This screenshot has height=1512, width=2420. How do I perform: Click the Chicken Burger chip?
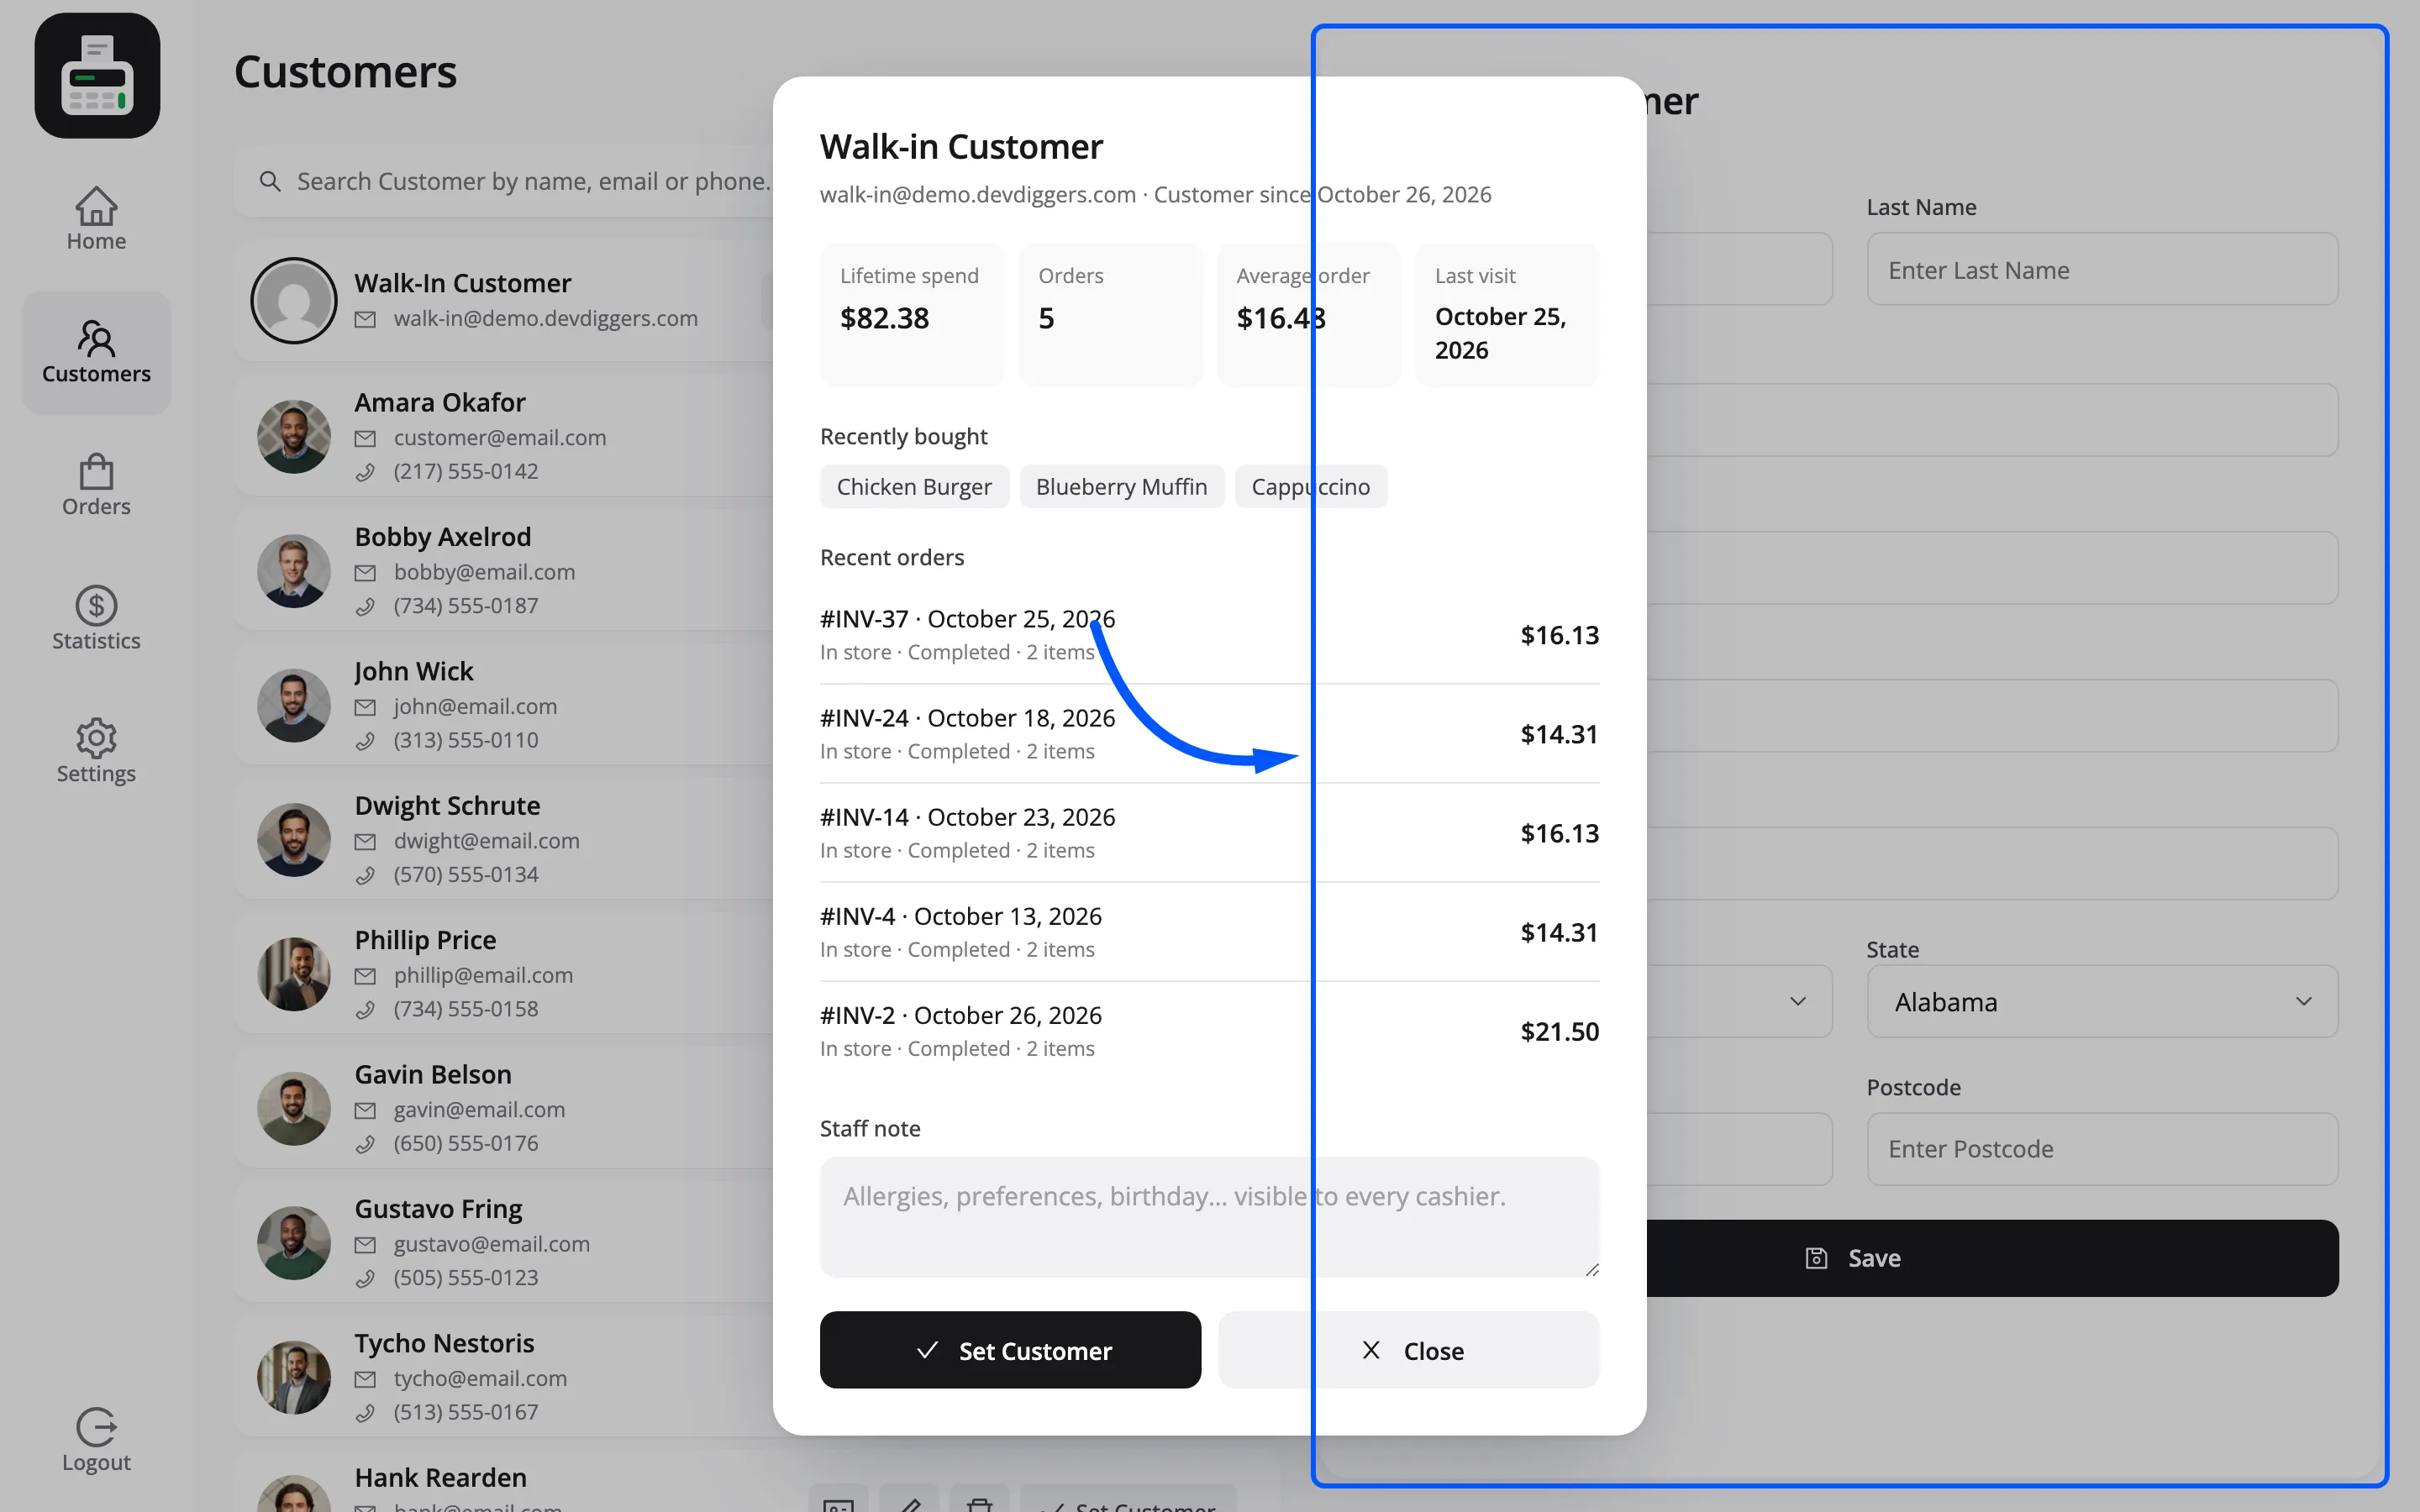click(914, 486)
